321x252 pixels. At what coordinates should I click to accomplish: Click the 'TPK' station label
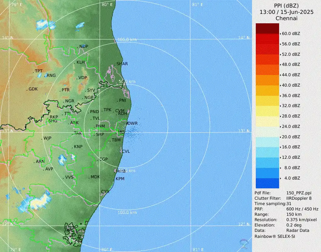click(x=107, y=110)
